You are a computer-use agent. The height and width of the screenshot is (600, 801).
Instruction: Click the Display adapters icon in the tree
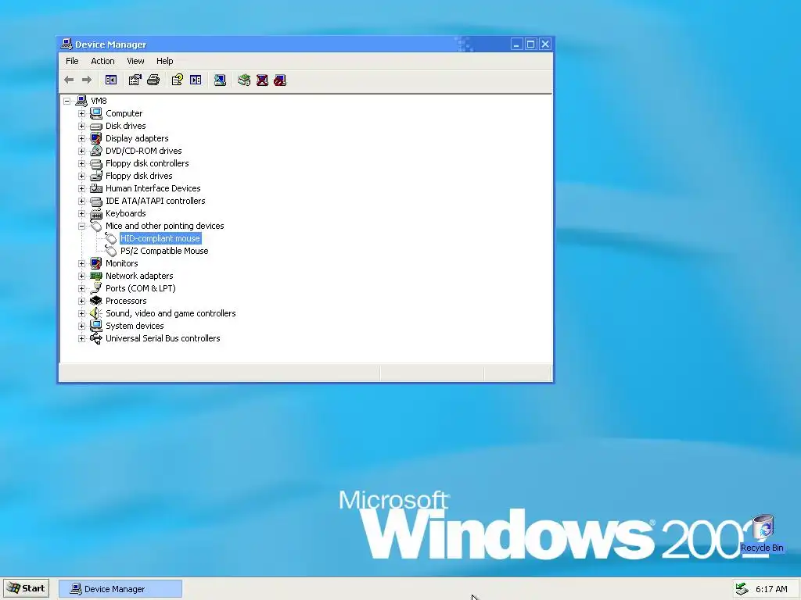[x=95, y=138]
